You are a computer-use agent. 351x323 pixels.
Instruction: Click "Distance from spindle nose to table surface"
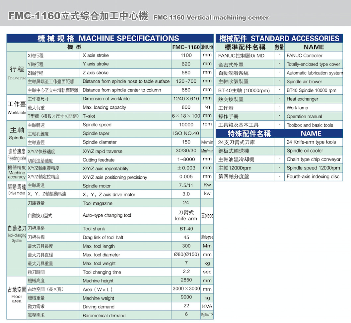pyautogui.click(x=126, y=81)
